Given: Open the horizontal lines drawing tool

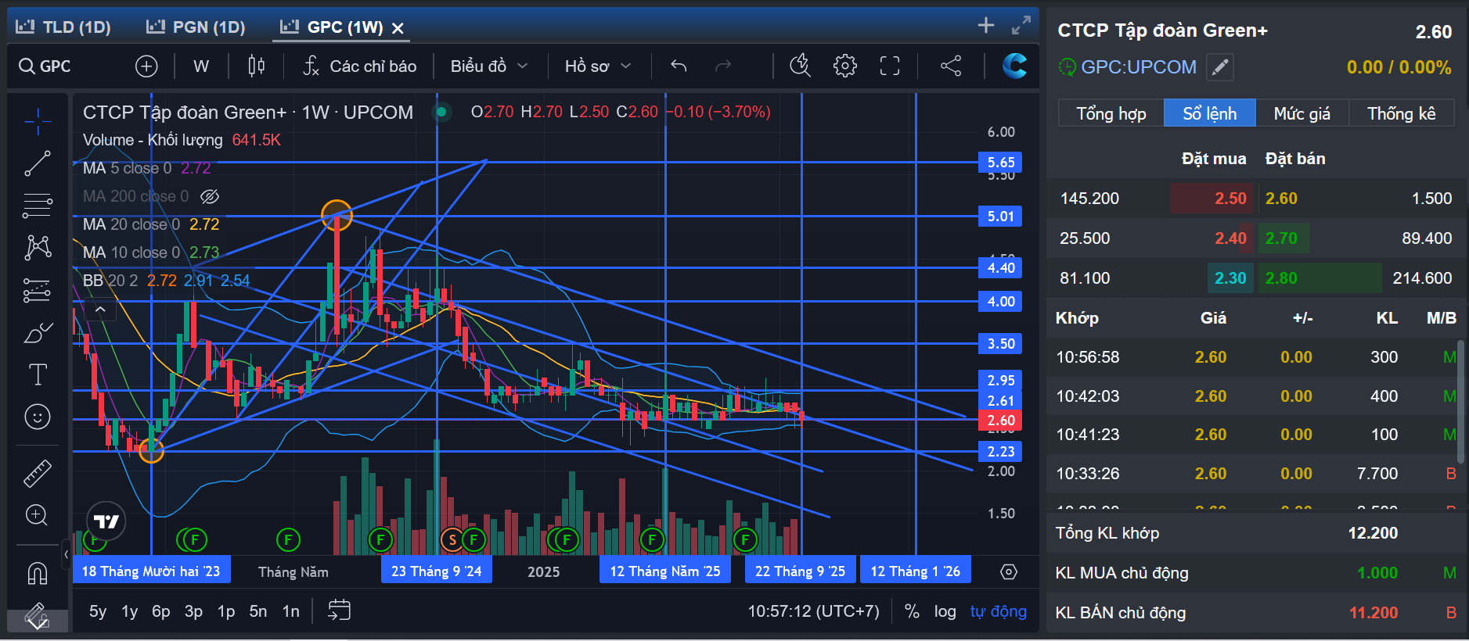Looking at the screenshot, I should coord(38,206).
